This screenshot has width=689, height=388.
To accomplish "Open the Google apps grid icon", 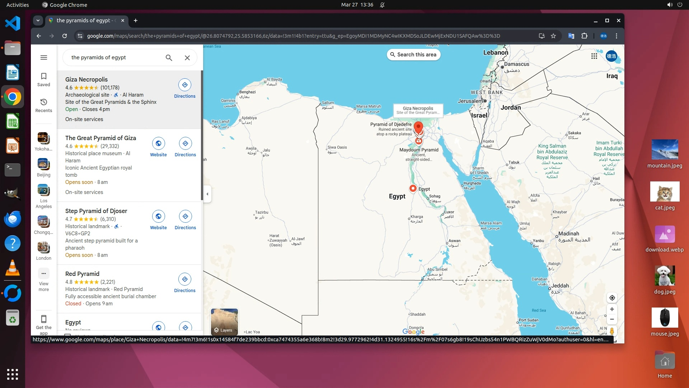I will point(594,56).
